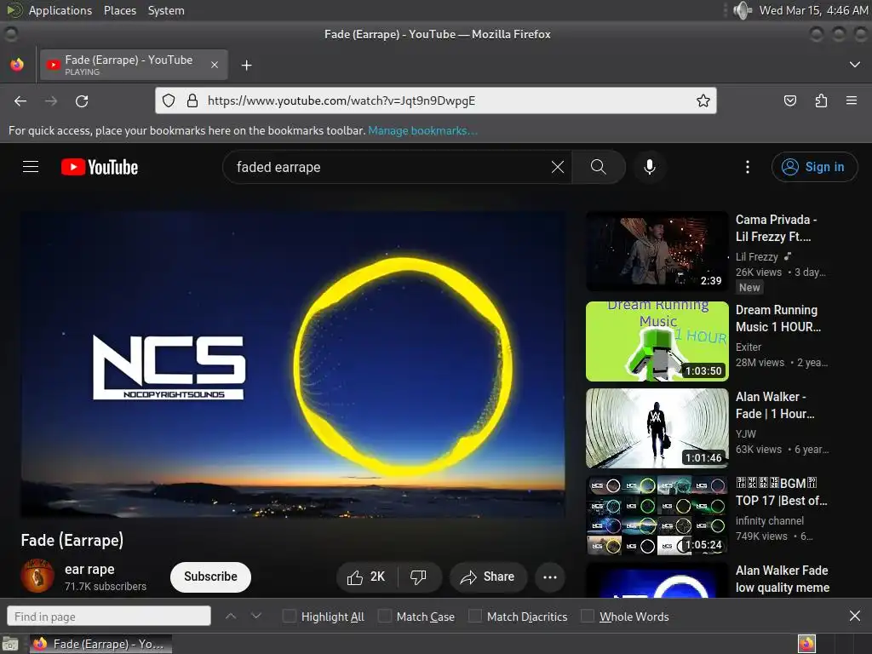
Task: Enable Highlight All checkbox
Action: 290,617
